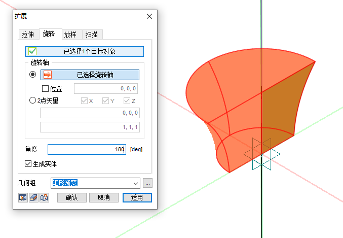343x238 pixels.
Task: Close the 扩展 dialog
Action: 149,16
